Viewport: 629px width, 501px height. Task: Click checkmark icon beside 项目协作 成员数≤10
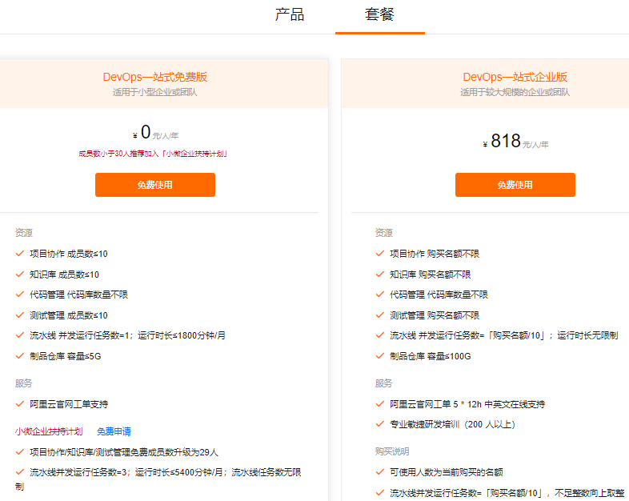click(x=20, y=254)
